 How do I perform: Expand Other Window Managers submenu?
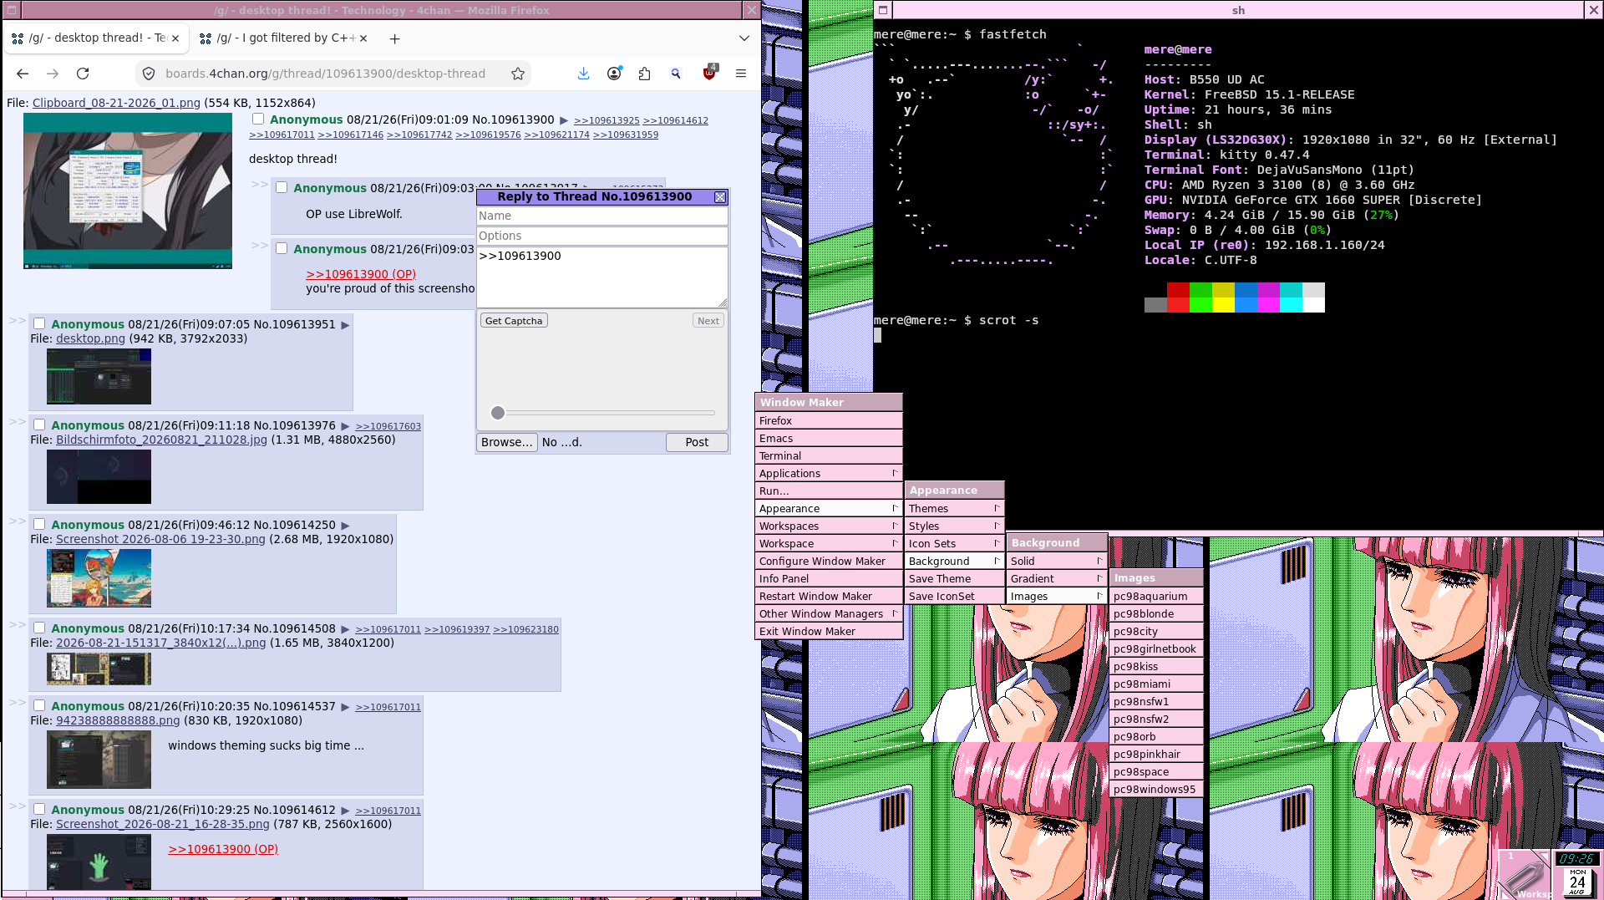click(829, 614)
